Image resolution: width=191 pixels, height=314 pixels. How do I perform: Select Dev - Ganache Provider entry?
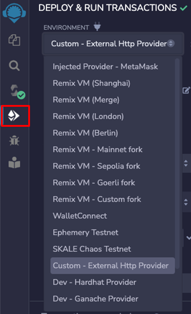tap(95, 299)
